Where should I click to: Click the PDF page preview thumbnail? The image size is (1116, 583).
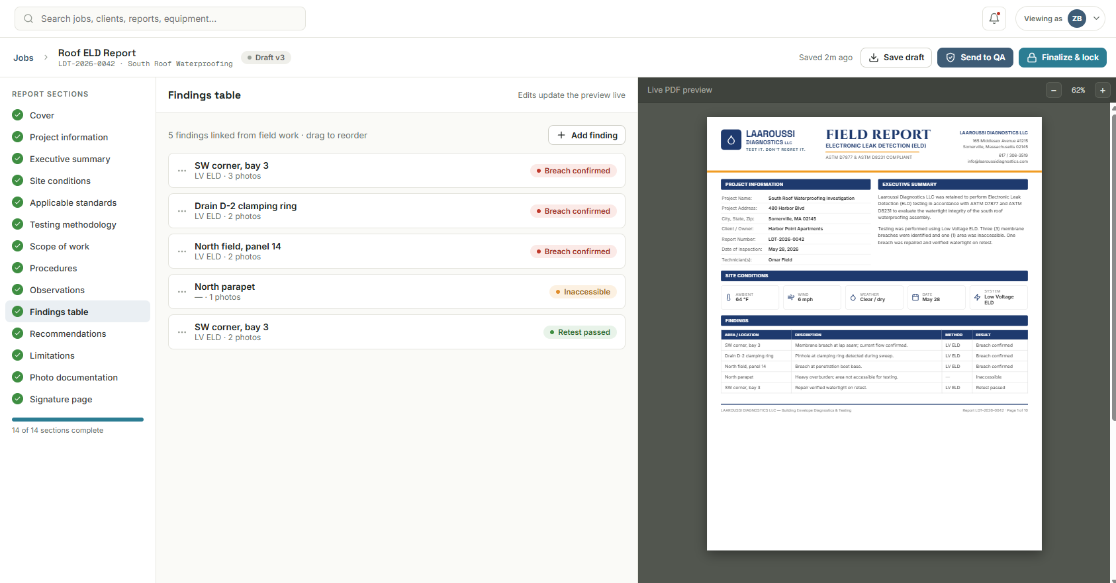pyautogui.click(x=874, y=334)
